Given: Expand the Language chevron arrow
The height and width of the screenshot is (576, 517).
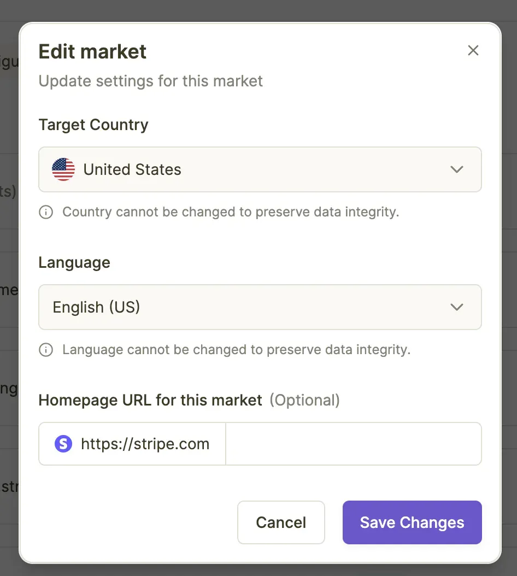Looking at the screenshot, I should pyautogui.click(x=456, y=307).
